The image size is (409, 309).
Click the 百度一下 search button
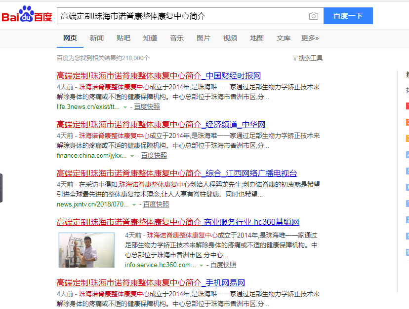(x=348, y=16)
